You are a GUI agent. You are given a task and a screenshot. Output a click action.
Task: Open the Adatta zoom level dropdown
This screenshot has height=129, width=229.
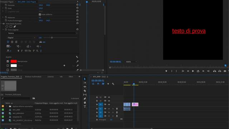tap(131, 62)
